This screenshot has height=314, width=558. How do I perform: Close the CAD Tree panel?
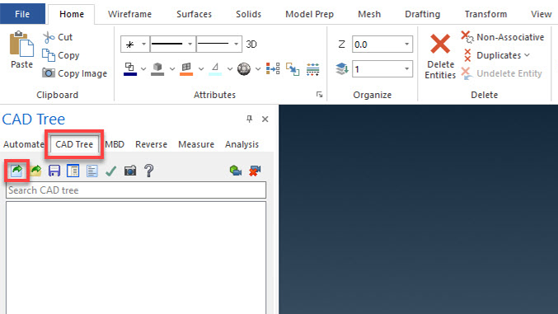[x=265, y=119]
